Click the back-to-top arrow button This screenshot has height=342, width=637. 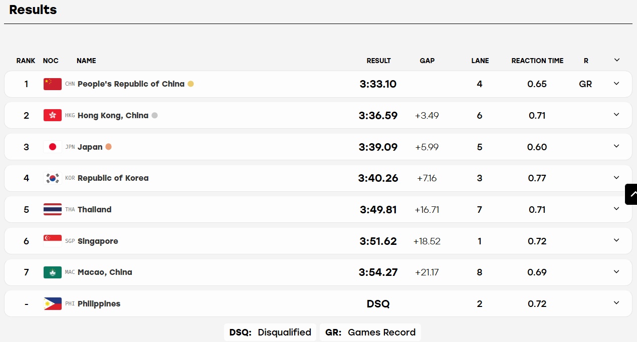631,194
